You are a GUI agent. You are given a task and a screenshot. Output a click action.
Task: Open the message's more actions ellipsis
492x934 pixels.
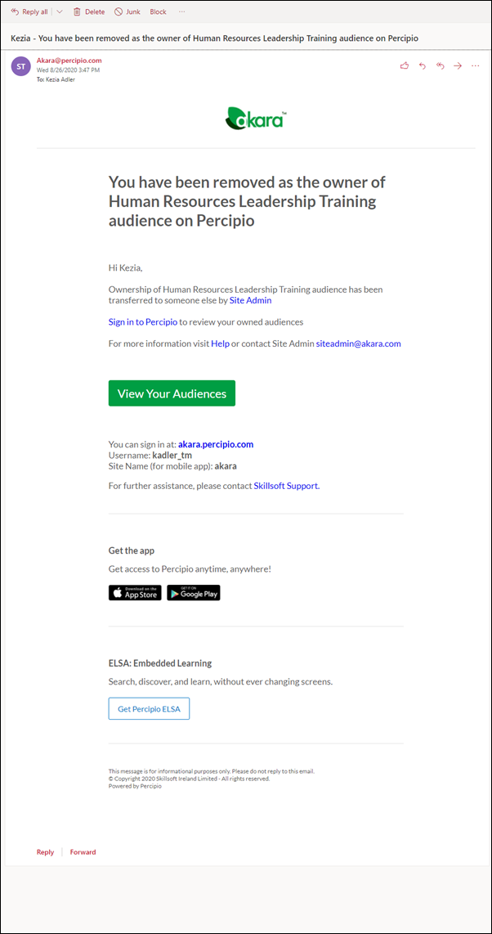point(476,65)
